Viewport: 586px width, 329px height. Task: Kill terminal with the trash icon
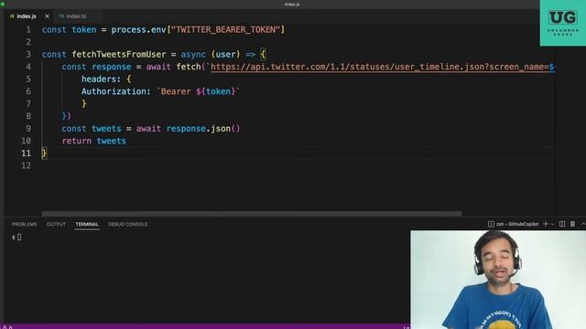click(x=572, y=224)
